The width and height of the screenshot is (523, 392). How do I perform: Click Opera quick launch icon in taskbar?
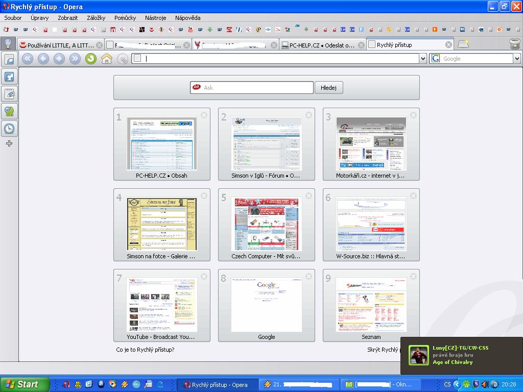click(66, 384)
